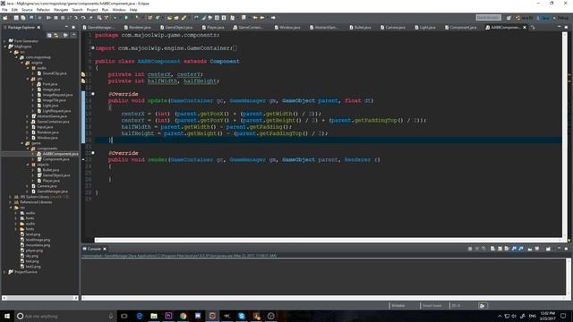The width and height of the screenshot is (573, 322).
Task: Select SoundClip.java in the tree
Action: pos(52,73)
